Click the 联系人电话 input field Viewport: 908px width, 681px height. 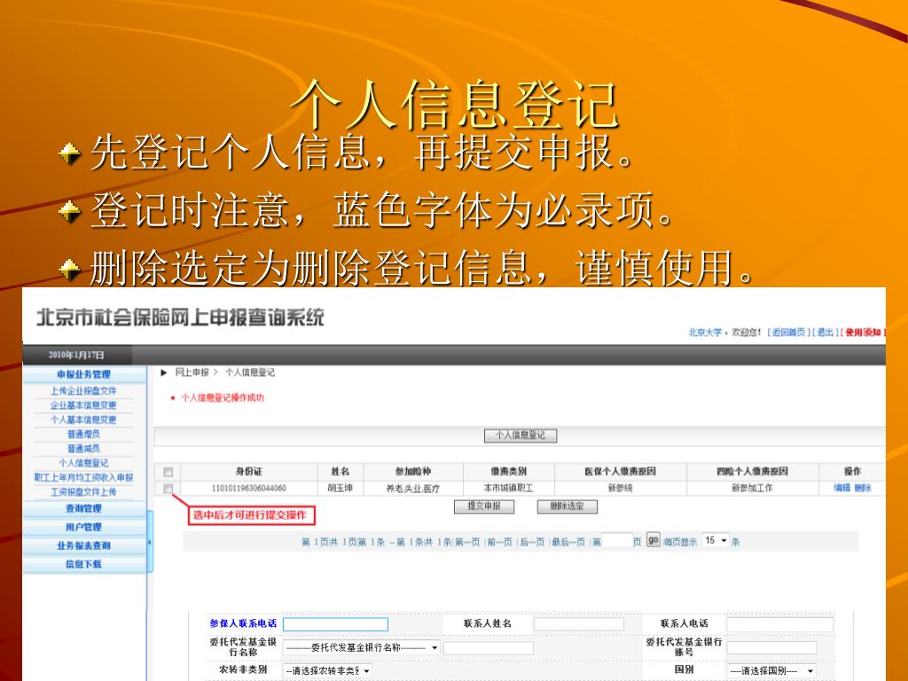pyautogui.click(x=779, y=624)
